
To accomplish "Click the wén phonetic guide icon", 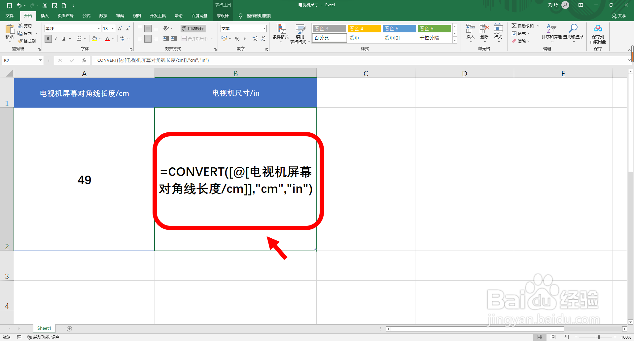I will pyautogui.click(x=123, y=39).
